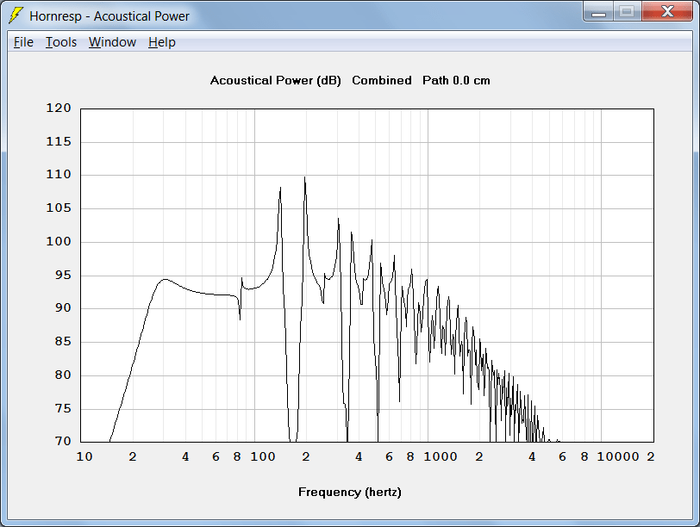The image size is (700, 527).
Task: Click the 'Path 0.0 cm' label
Action: tap(456, 81)
